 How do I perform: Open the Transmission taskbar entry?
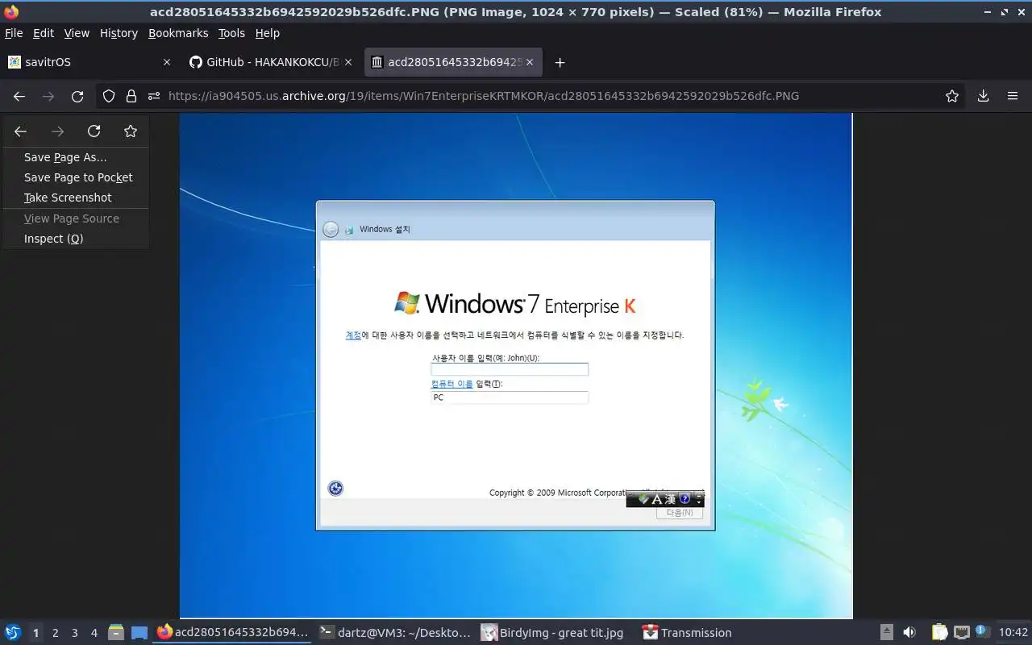[x=687, y=633]
